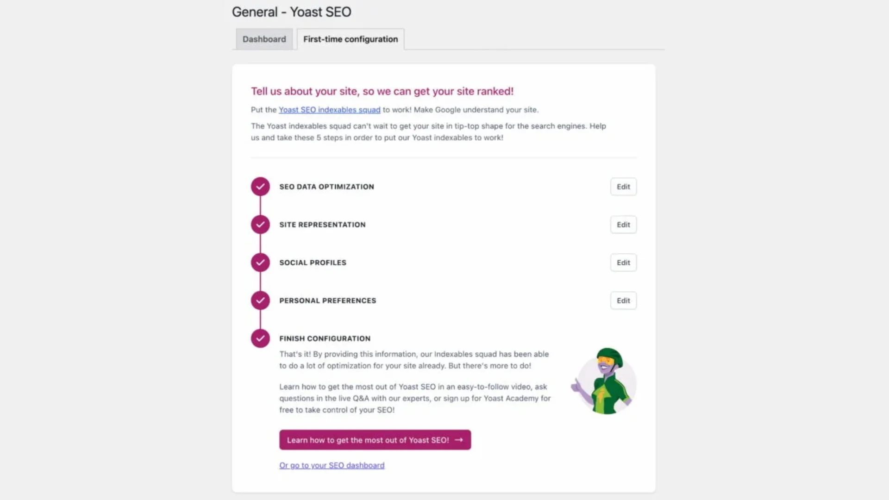Click the Site Representation checkmark icon

[x=260, y=224]
